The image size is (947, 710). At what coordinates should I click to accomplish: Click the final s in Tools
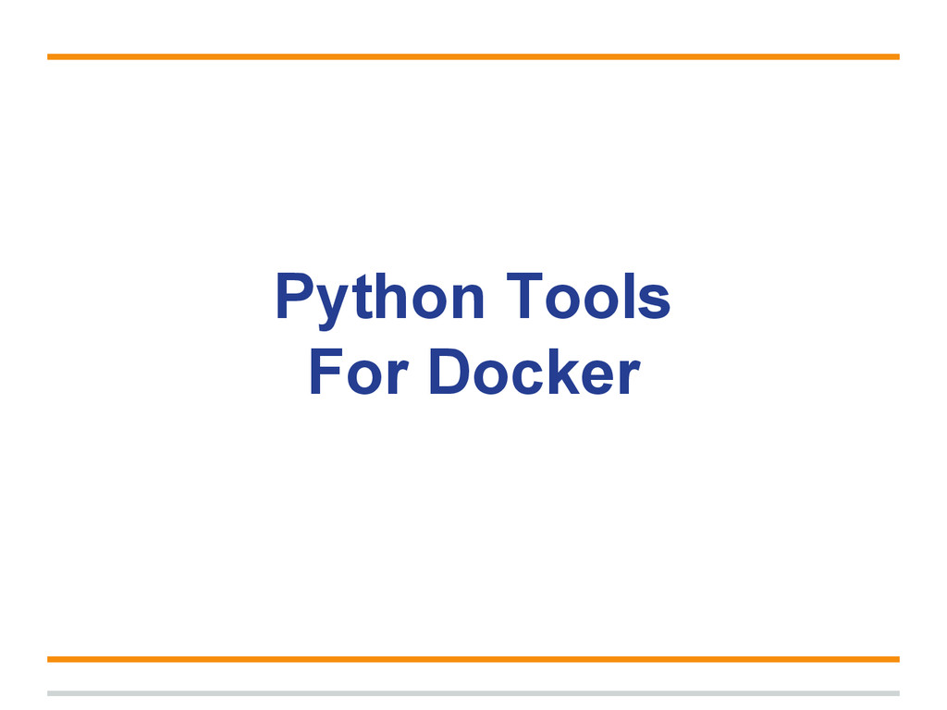[654, 302]
